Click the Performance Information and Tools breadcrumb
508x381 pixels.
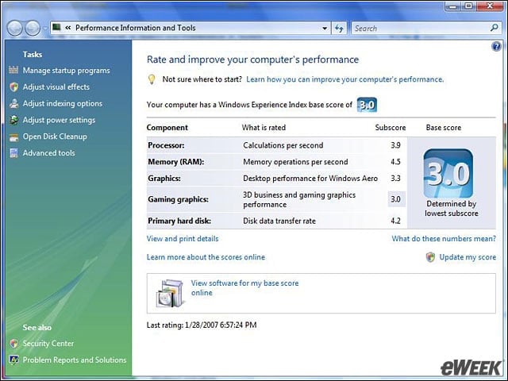[x=136, y=28]
